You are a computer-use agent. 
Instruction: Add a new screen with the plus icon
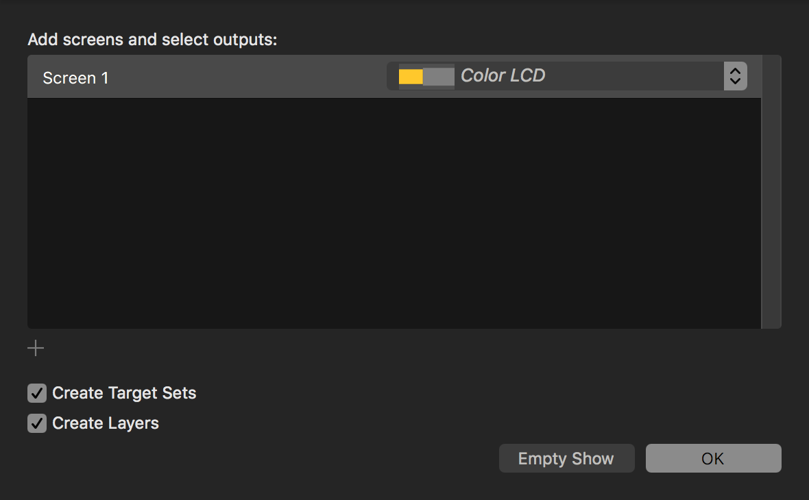[x=36, y=349]
